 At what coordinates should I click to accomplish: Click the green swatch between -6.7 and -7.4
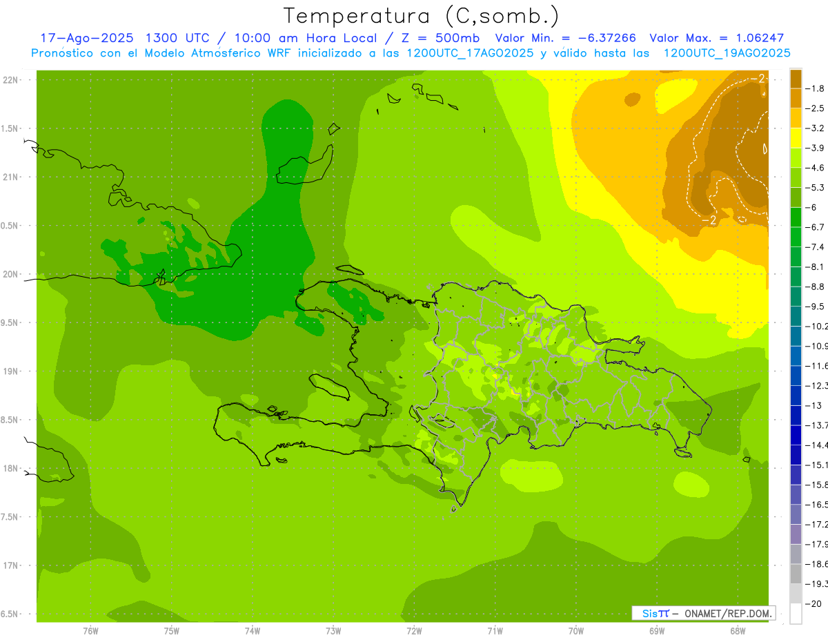(x=796, y=237)
